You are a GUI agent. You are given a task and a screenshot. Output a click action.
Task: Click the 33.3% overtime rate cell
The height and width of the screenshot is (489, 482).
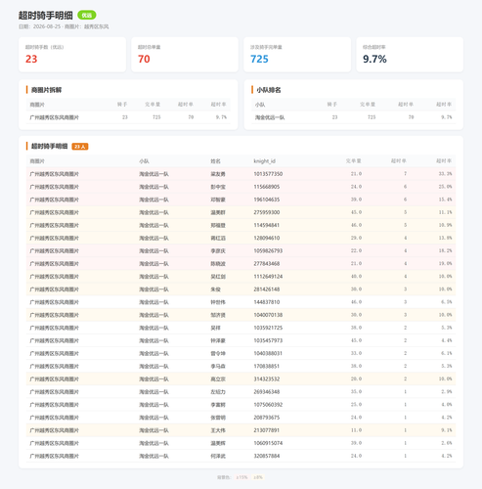pos(445,174)
